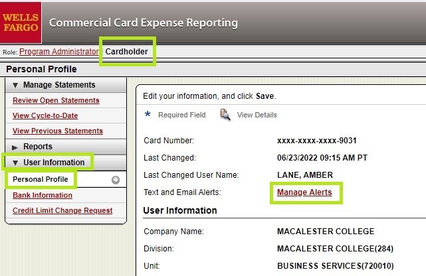Click the Last Changed User Name label
The height and width of the screenshot is (276, 426).
191,175
